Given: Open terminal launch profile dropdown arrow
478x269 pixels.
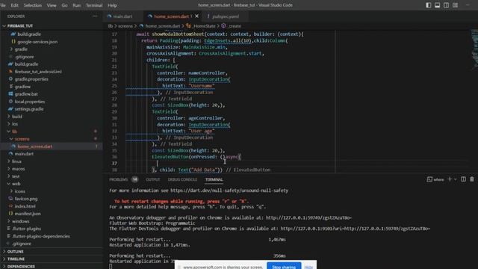Looking at the screenshot, I should tap(456, 179).
